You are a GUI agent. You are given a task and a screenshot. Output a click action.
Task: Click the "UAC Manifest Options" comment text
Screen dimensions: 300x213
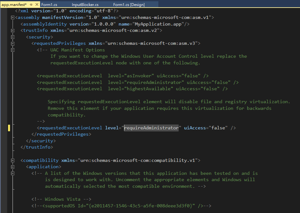tap(78, 50)
